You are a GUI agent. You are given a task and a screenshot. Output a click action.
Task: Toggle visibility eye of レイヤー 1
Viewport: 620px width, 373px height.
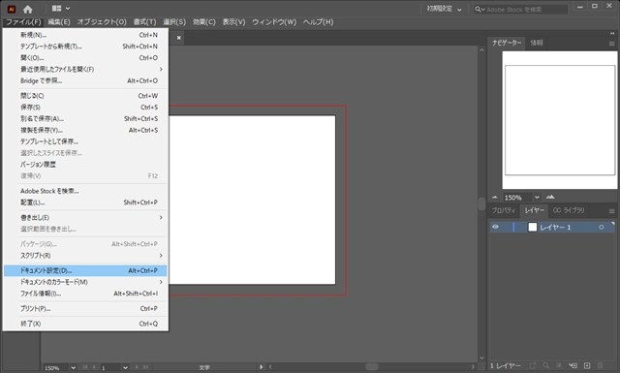(495, 227)
